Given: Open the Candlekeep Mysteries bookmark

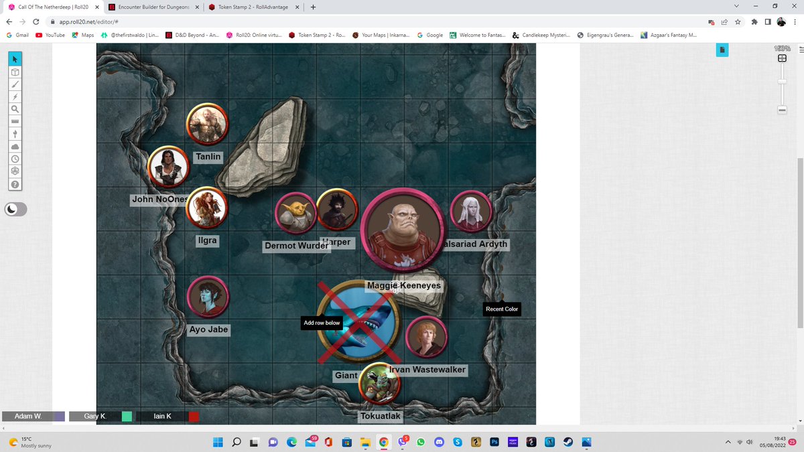Looking at the screenshot, I should point(541,35).
